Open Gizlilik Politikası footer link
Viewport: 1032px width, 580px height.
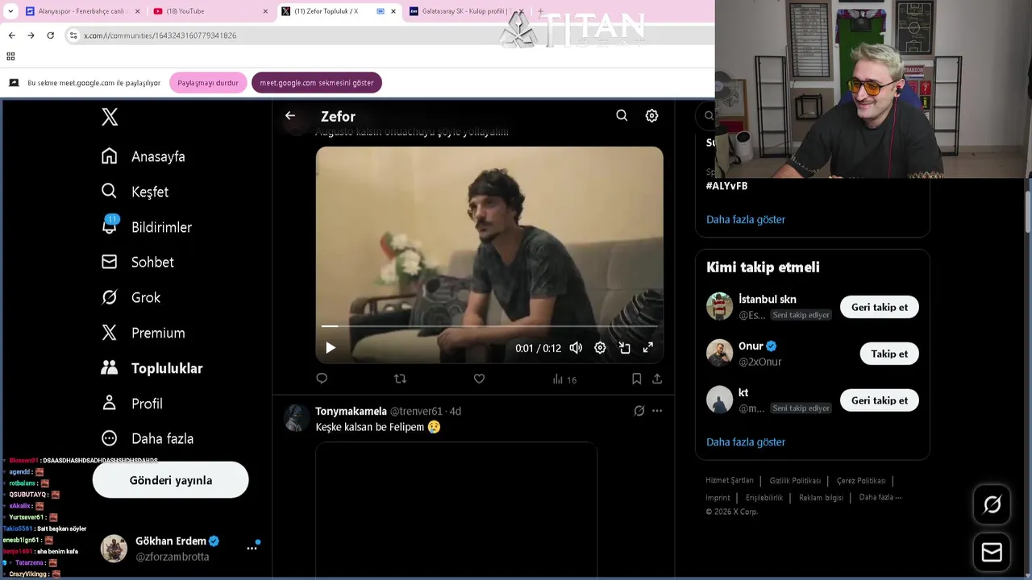(x=795, y=481)
